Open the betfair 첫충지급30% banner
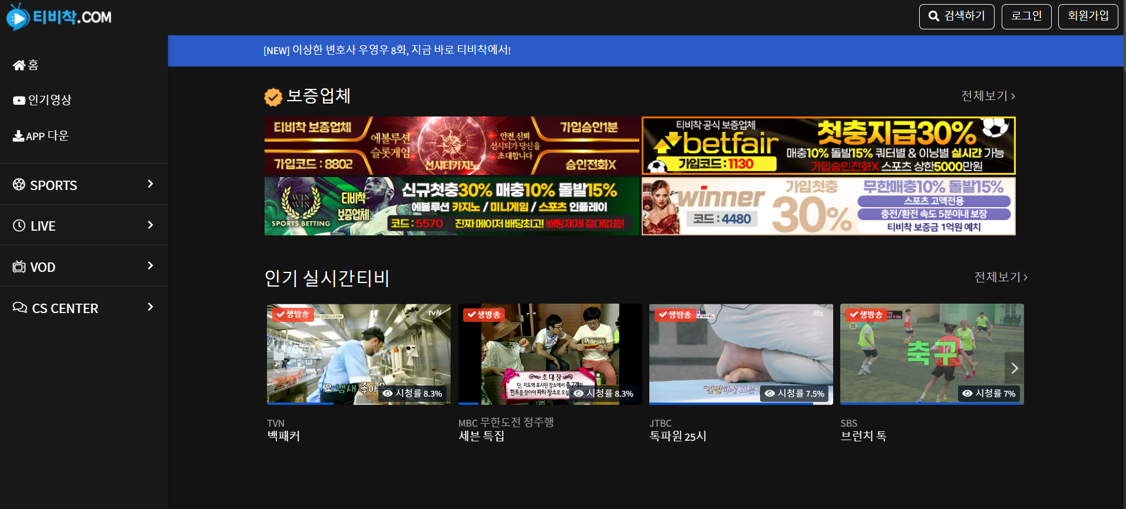1126x509 pixels. click(828, 145)
